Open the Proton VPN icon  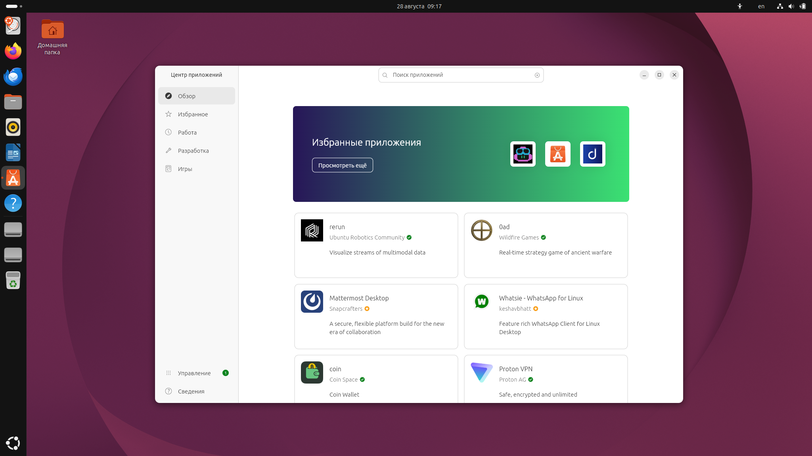[x=482, y=372]
